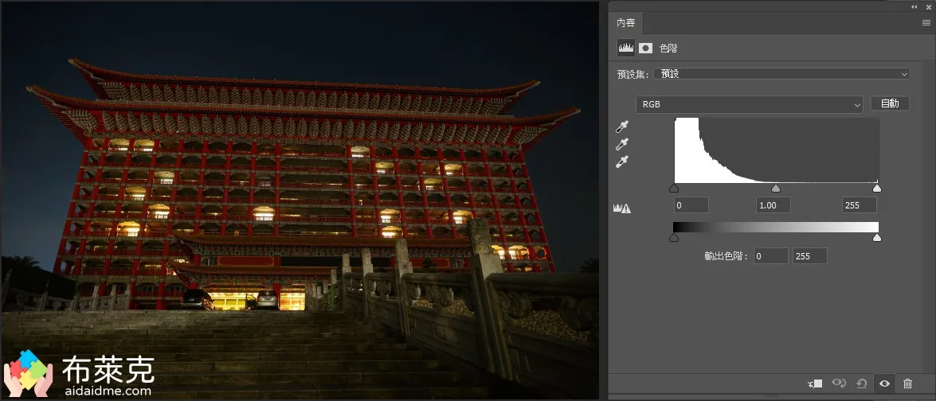The height and width of the screenshot is (401, 936).
Task: Select the gray point eyedropper
Action: [622, 144]
